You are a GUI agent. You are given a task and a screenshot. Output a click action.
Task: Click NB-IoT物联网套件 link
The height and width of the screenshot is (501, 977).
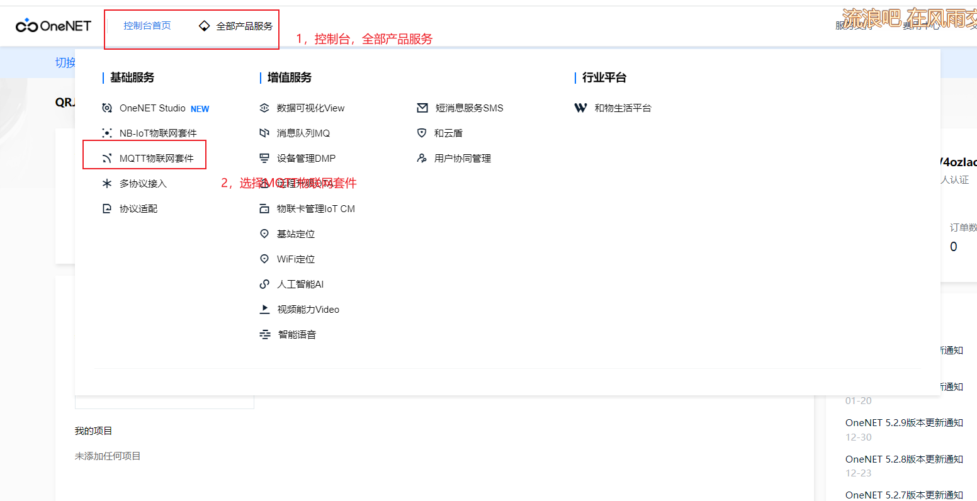(157, 133)
